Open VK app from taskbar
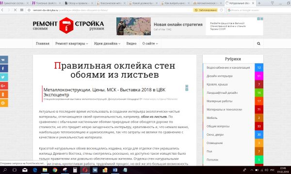Viewport: 291px width, 174px height. tap(95, 170)
